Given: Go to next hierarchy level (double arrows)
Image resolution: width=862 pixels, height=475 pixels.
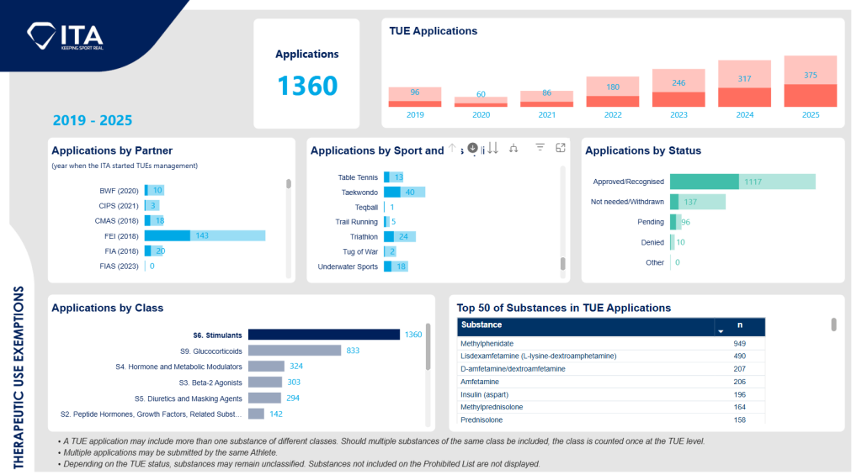Looking at the screenshot, I should [x=493, y=148].
